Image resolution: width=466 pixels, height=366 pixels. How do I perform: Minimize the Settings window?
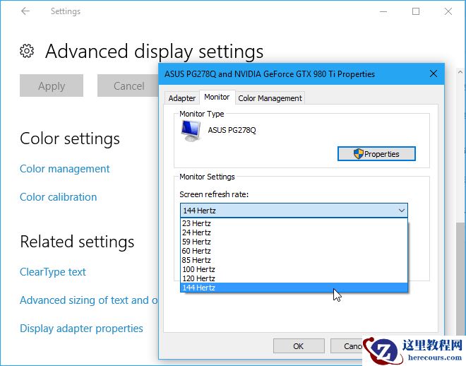click(x=383, y=11)
